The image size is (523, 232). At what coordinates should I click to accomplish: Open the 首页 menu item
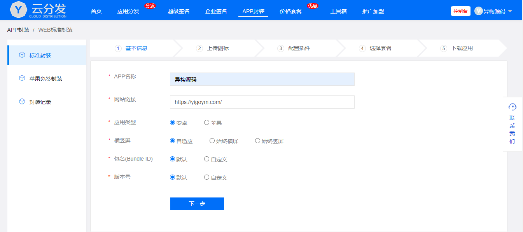(x=96, y=11)
